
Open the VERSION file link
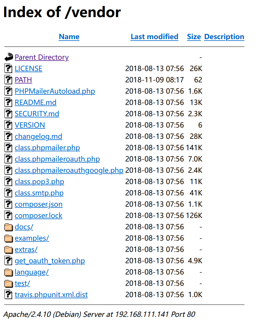pos(30,125)
